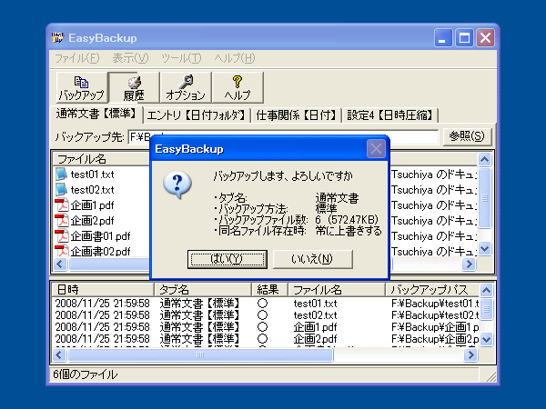
Task: Select test01.txt file icon in file list
Action: (x=61, y=175)
